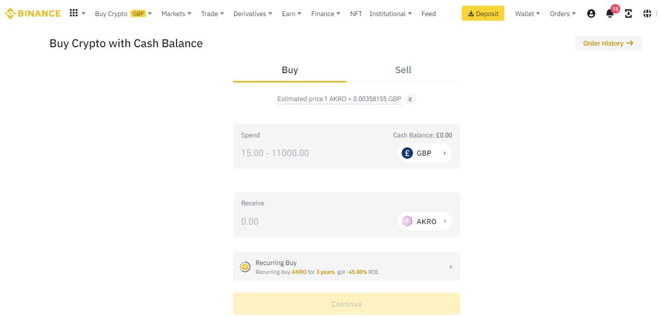Click the Recurring Buy clock icon
This screenshot has width=660, height=318.
pos(245,267)
